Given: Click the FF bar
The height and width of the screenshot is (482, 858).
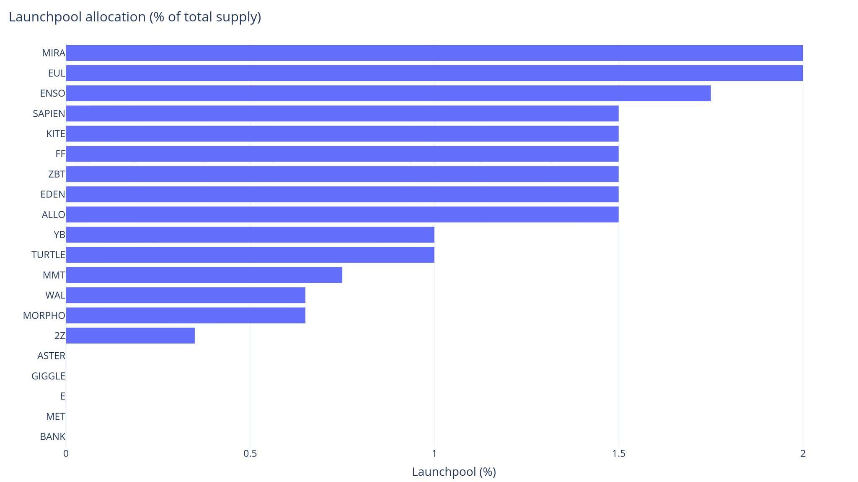Looking at the screenshot, I should pyautogui.click(x=342, y=154).
